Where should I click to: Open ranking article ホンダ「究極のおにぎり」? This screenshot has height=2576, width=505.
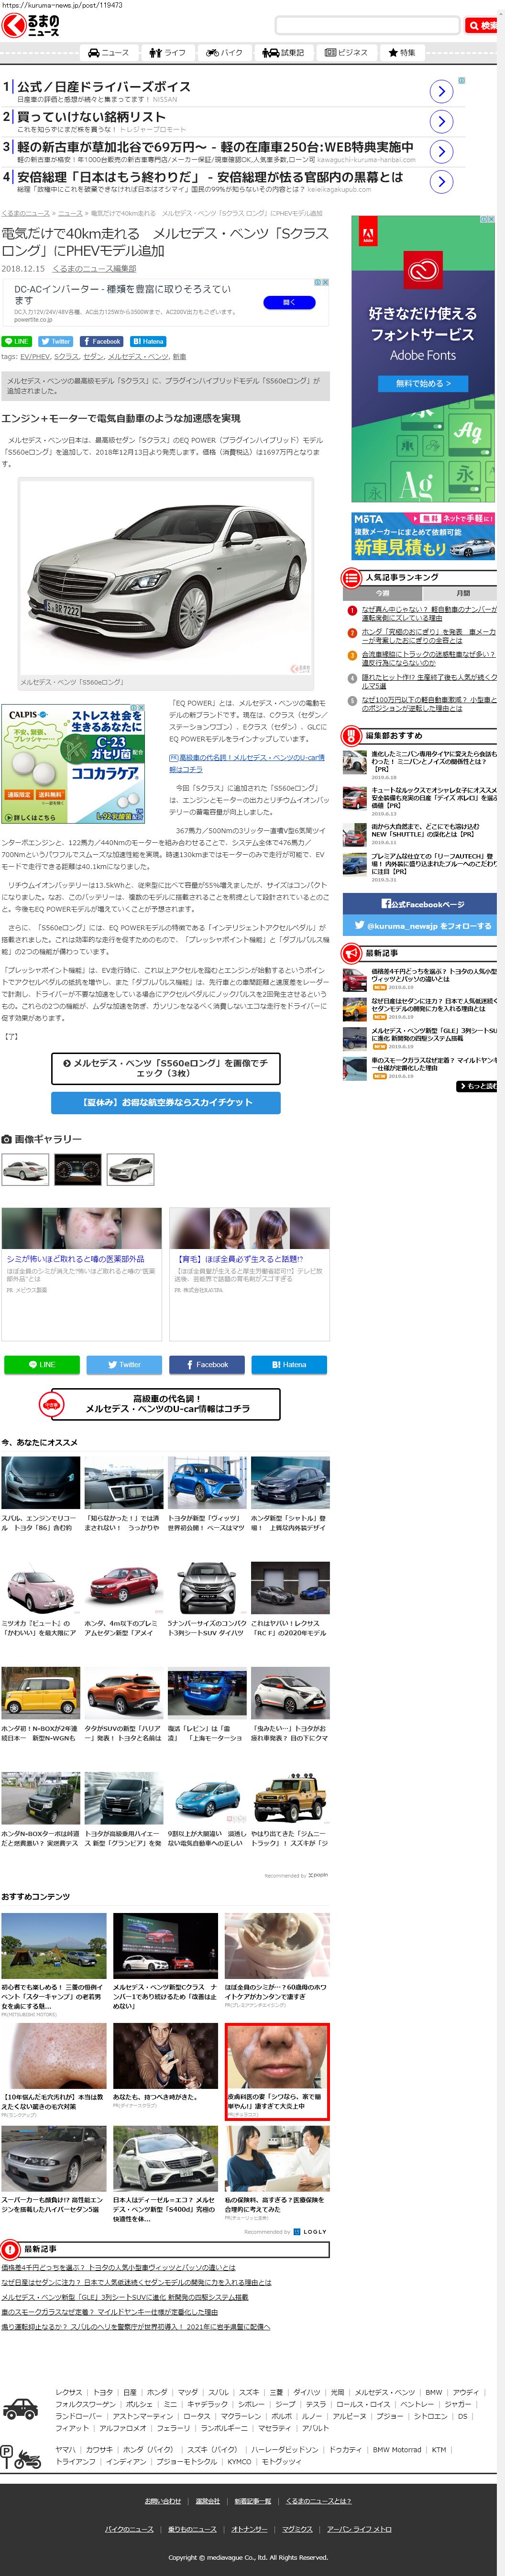pos(428,636)
